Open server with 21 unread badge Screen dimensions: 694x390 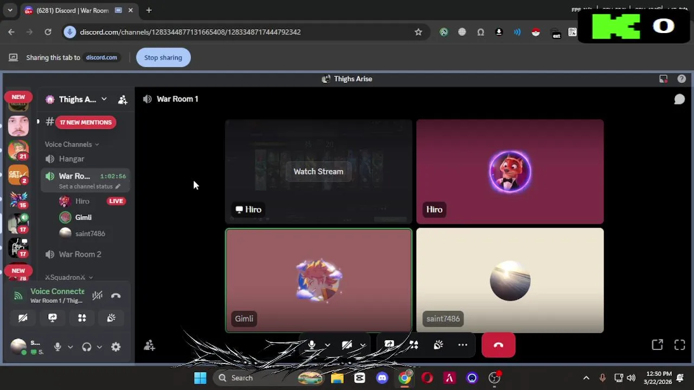[x=18, y=150]
